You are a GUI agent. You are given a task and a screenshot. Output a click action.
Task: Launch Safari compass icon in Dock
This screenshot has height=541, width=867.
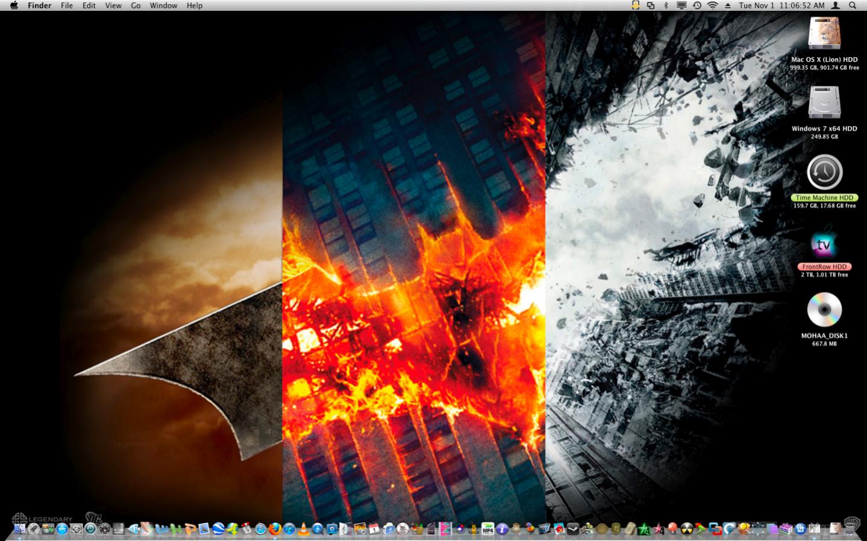260,529
